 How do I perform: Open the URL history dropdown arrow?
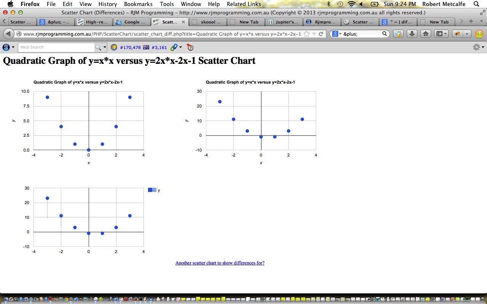pos(314,34)
